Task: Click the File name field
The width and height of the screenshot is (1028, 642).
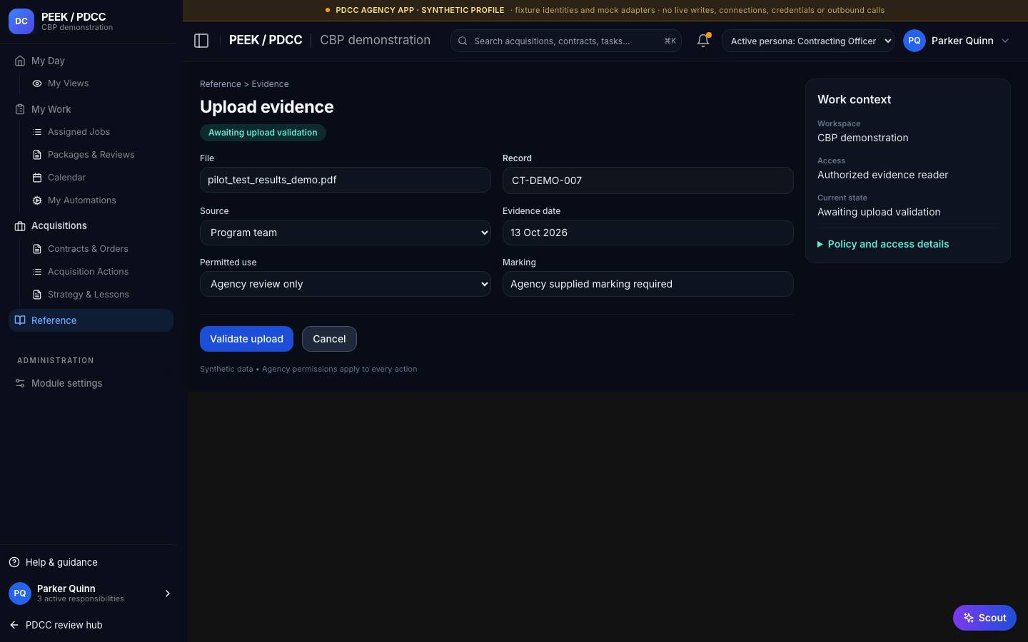Action: 346,180
